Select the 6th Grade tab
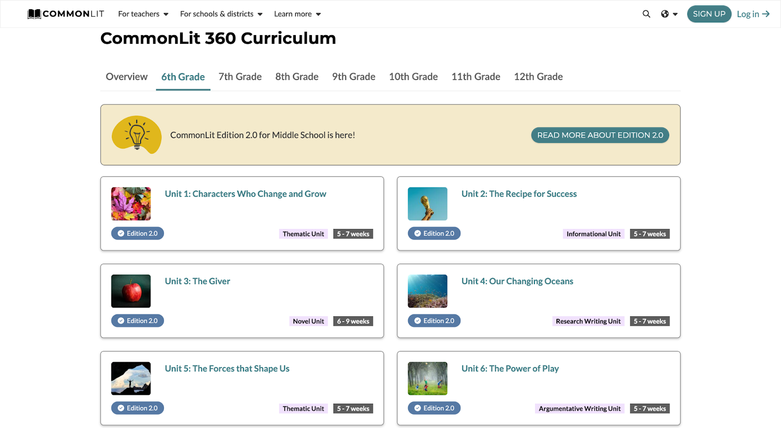Viewport: 781px width, 428px height. tap(183, 77)
